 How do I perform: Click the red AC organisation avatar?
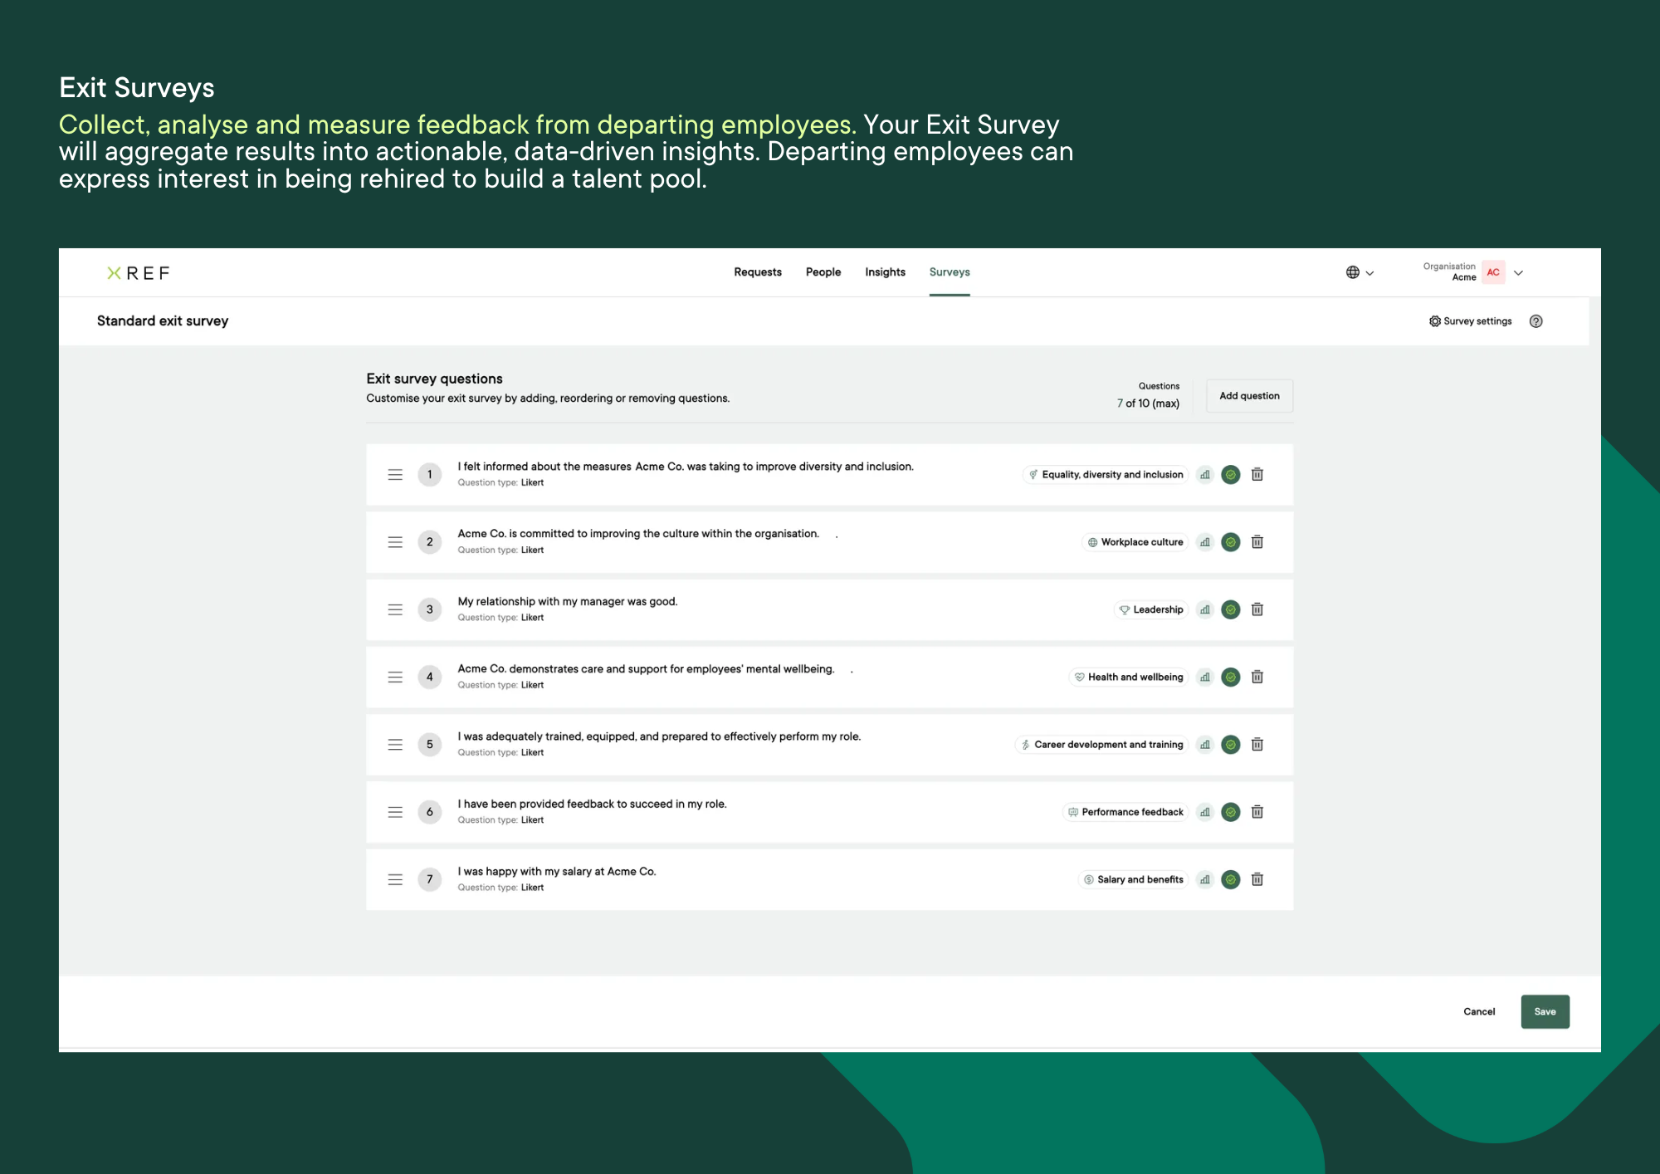coord(1492,272)
